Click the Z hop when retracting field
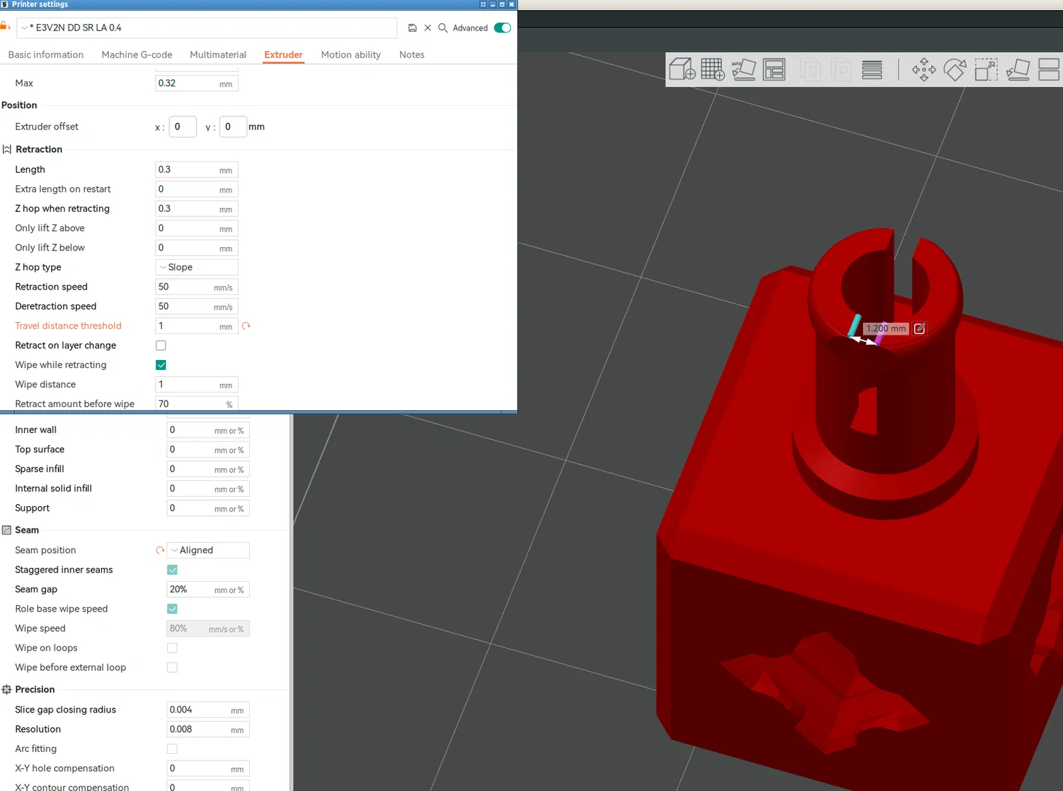 197,209
